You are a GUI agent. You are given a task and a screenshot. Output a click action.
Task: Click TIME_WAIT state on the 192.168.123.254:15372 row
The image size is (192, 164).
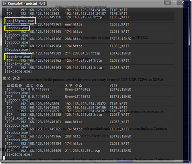118,104
